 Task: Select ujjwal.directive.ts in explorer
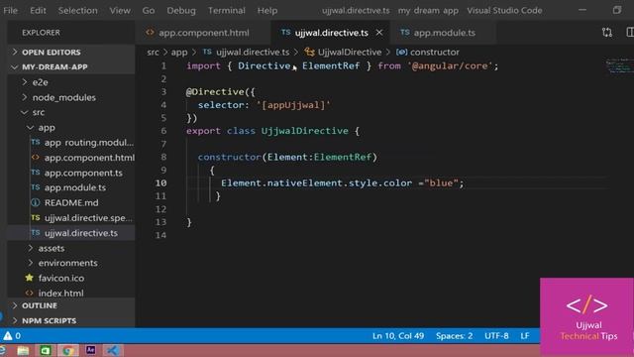pyautogui.click(x=70, y=233)
